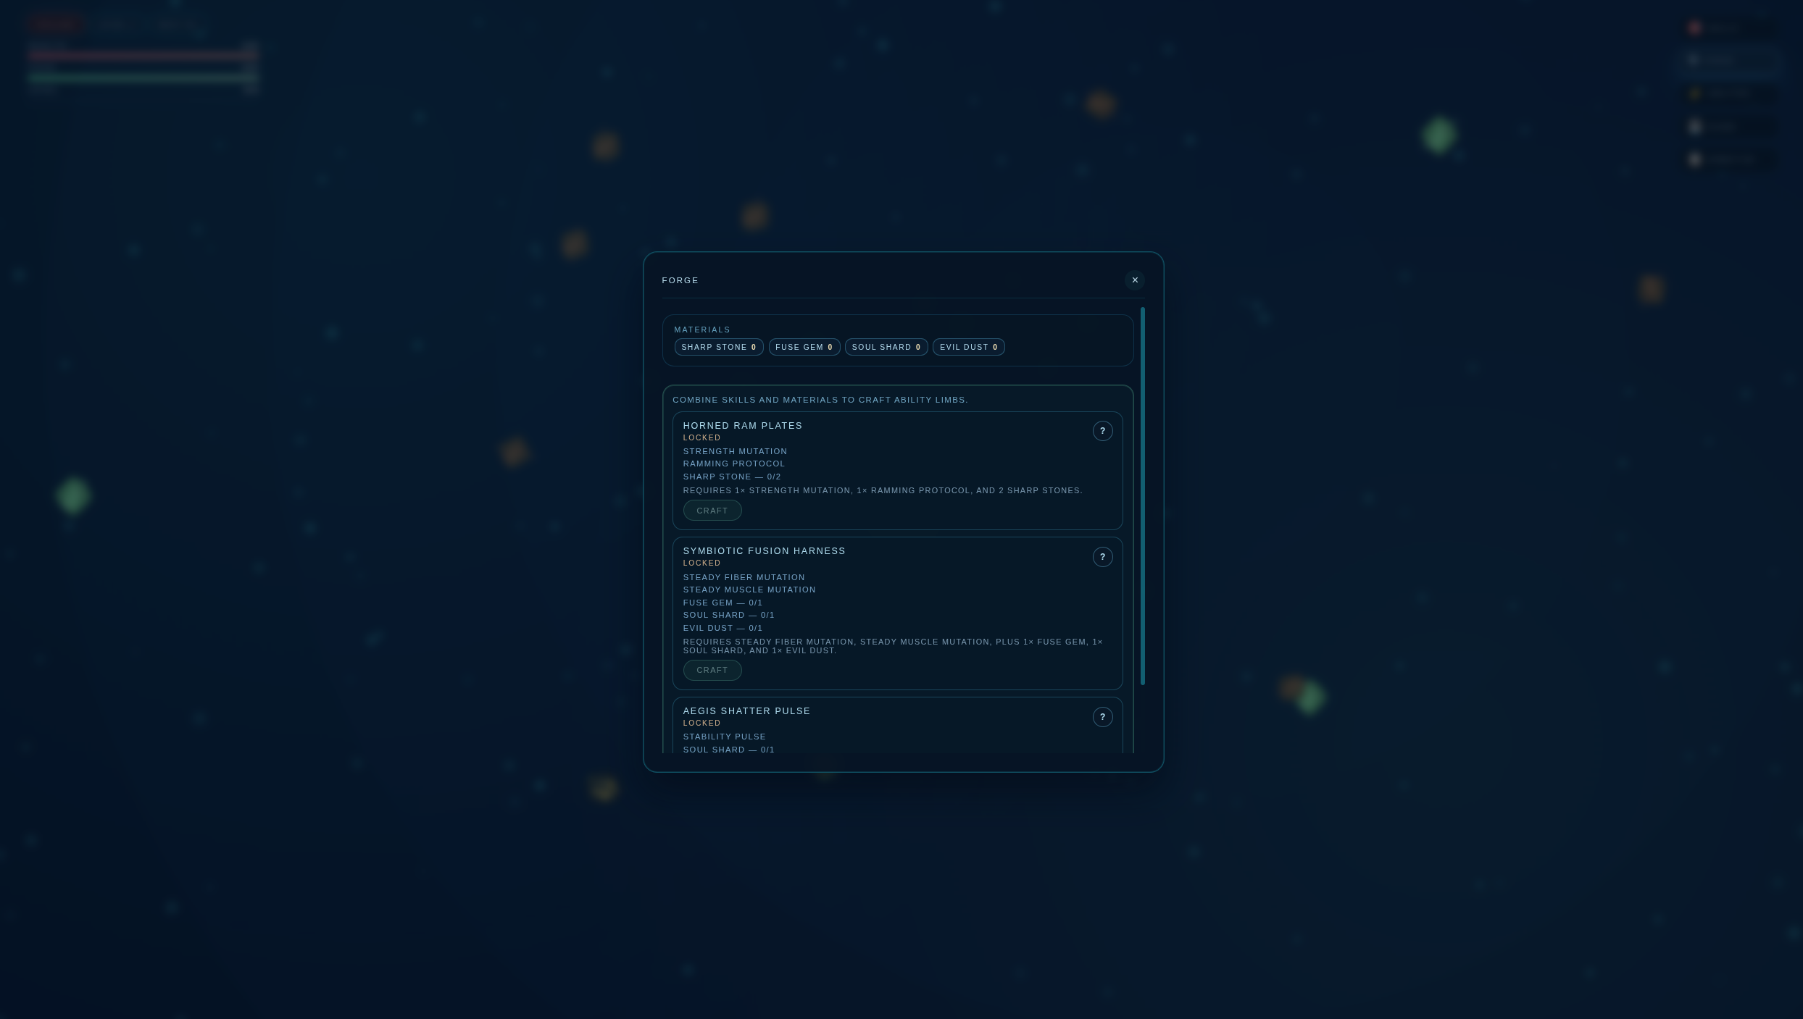Click the Aegis Shatter Pulse recipe title

746,711
